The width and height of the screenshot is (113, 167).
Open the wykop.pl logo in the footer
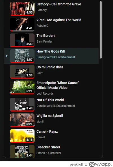100,164
